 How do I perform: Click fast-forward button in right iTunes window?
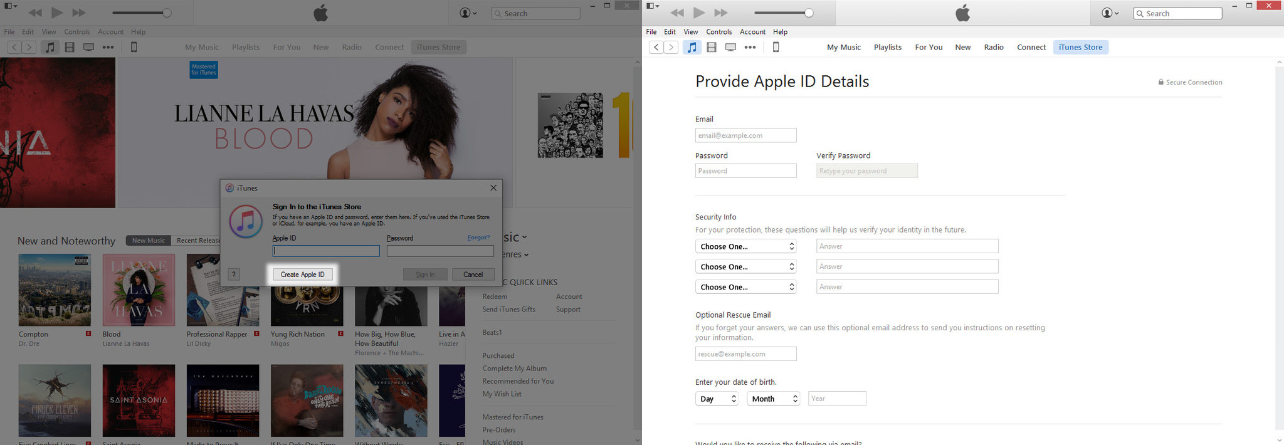721,13
